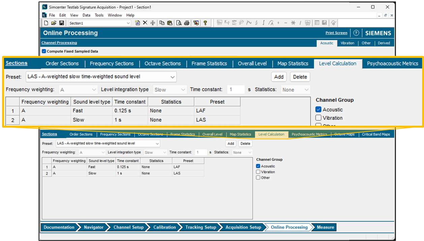
Task: Save the project with the floppy-disk icon
Action: pyautogui.click(x=61, y=23)
